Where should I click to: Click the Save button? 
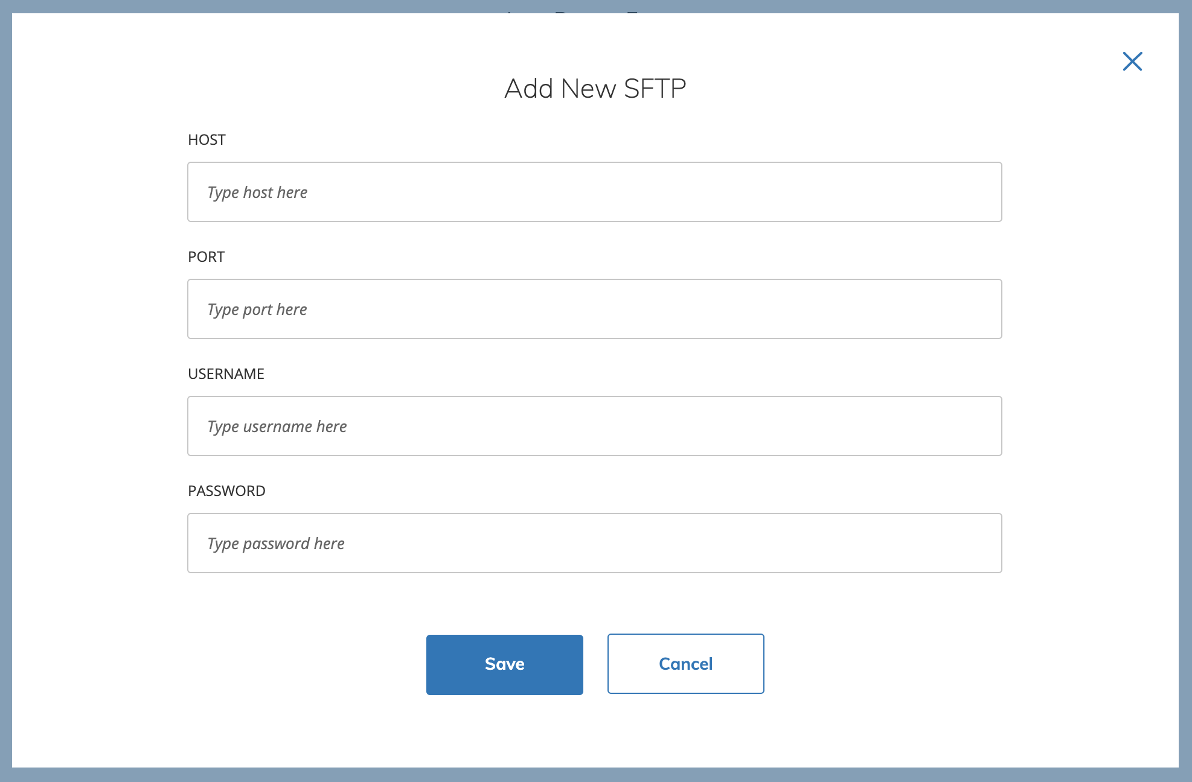click(x=504, y=664)
